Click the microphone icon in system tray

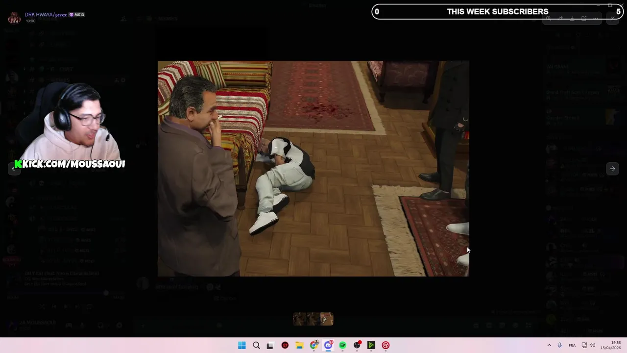coord(559,345)
